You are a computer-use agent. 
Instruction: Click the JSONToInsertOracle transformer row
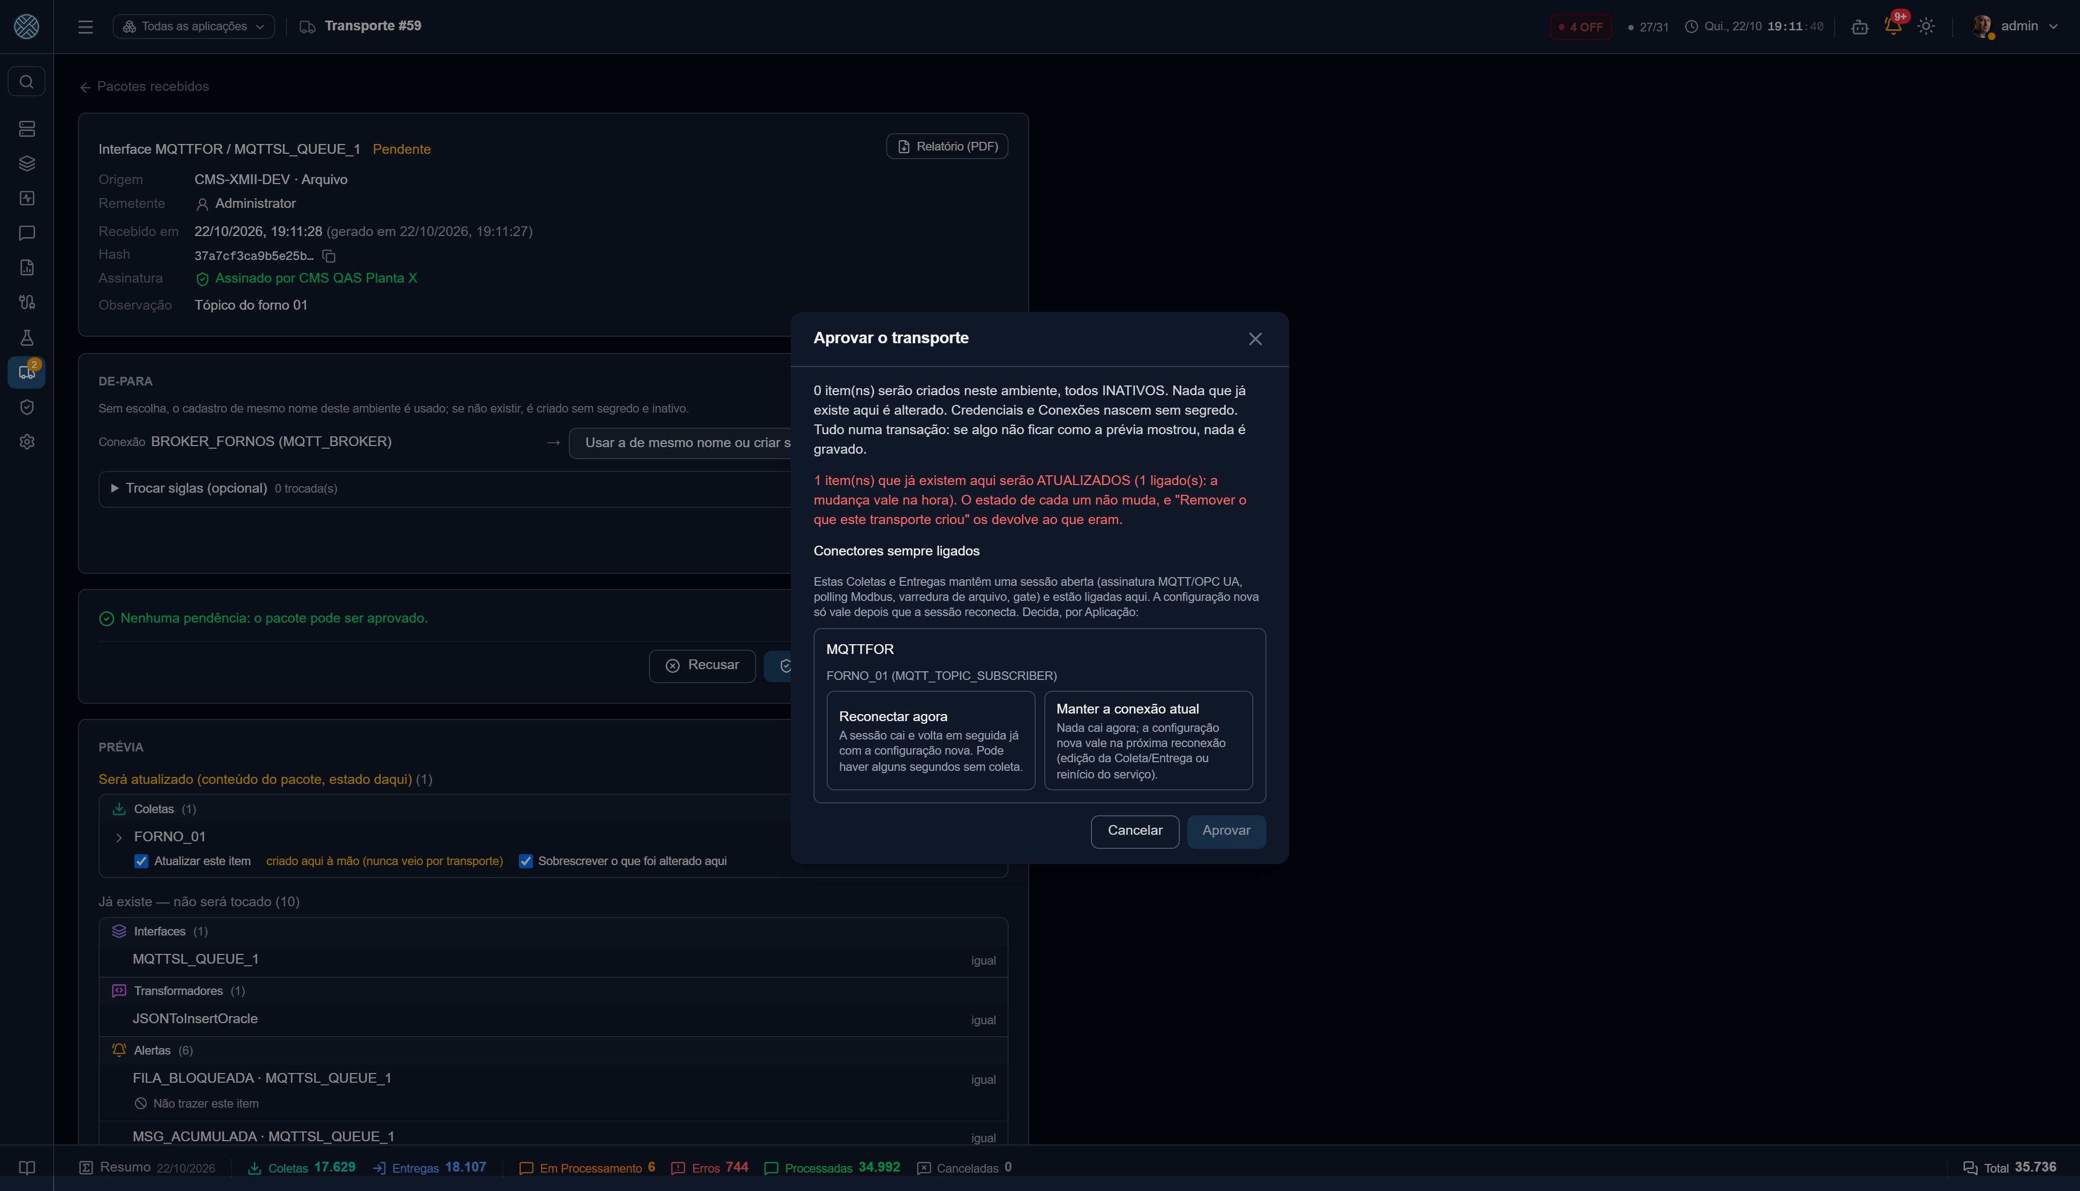[553, 1019]
